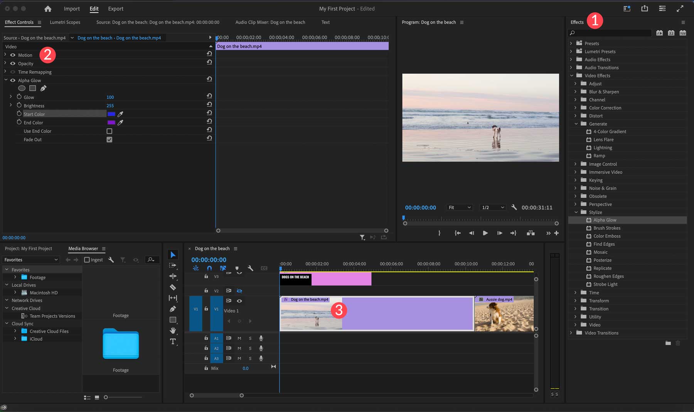Toggle Snap with the magnet icon
The image size is (694, 412).
point(209,268)
